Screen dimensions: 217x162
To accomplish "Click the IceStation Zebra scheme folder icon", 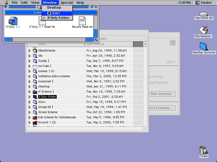I will [35, 76].
